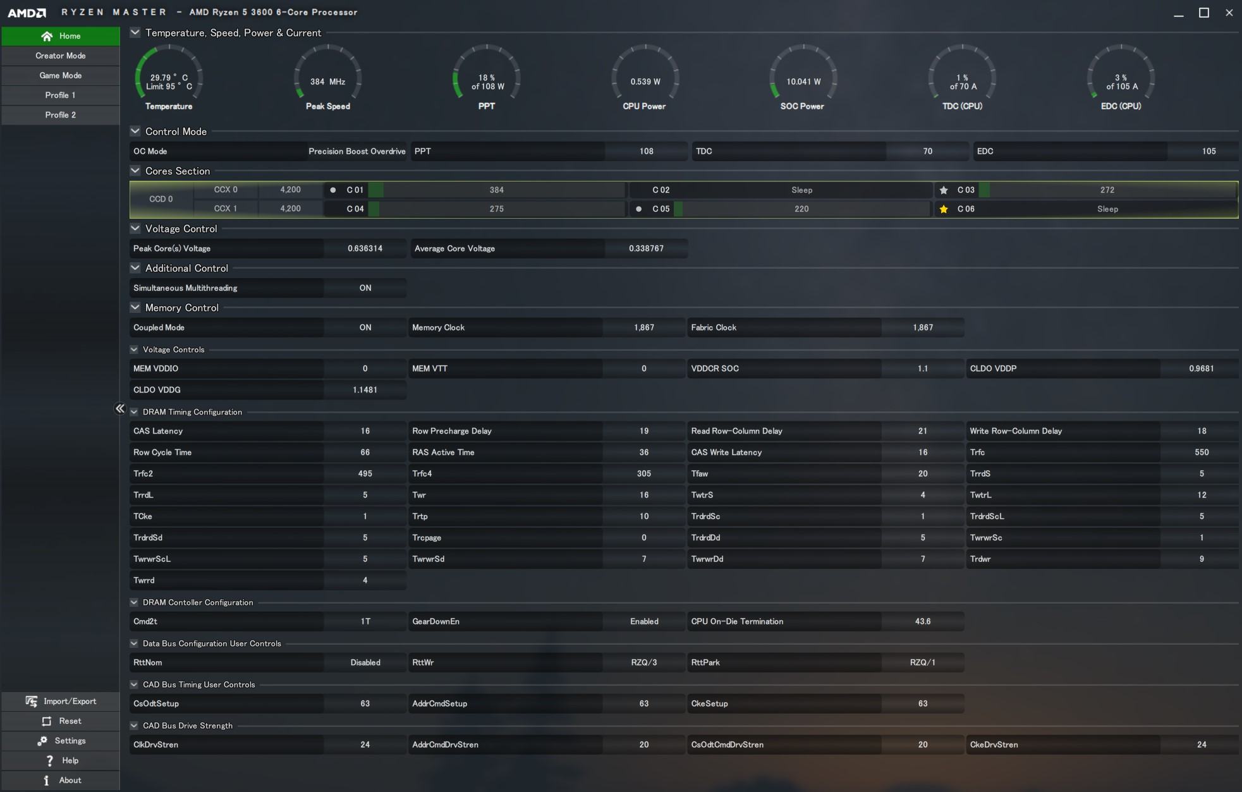The height and width of the screenshot is (792, 1242).
Task: Collapse Temperature, Speed, Power & Current section
Action: [x=135, y=32]
